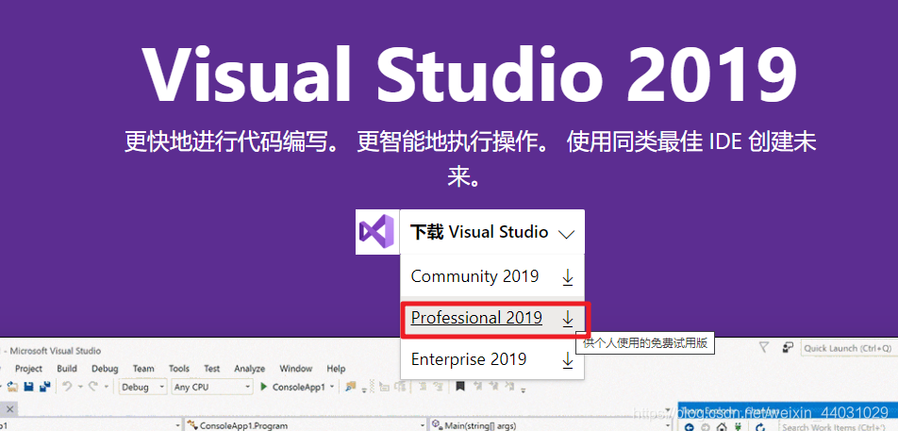Click the Save toolbar icon
Viewport: 898px width, 431px height.
point(28,387)
